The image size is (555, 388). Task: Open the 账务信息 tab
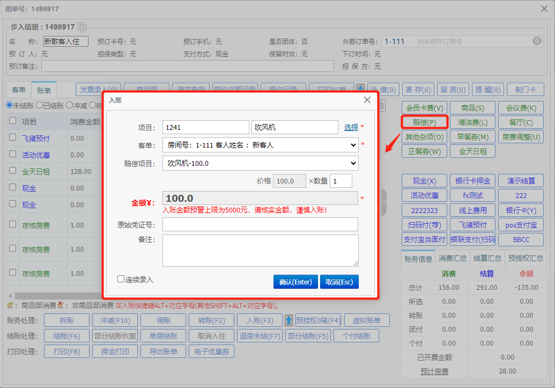click(x=418, y=259)
